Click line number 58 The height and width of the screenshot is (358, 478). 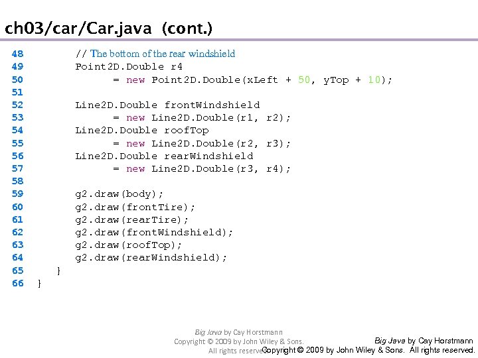tap(17, 181)
